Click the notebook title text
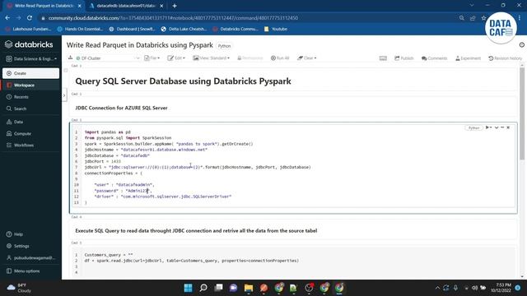 click(140, 45)
